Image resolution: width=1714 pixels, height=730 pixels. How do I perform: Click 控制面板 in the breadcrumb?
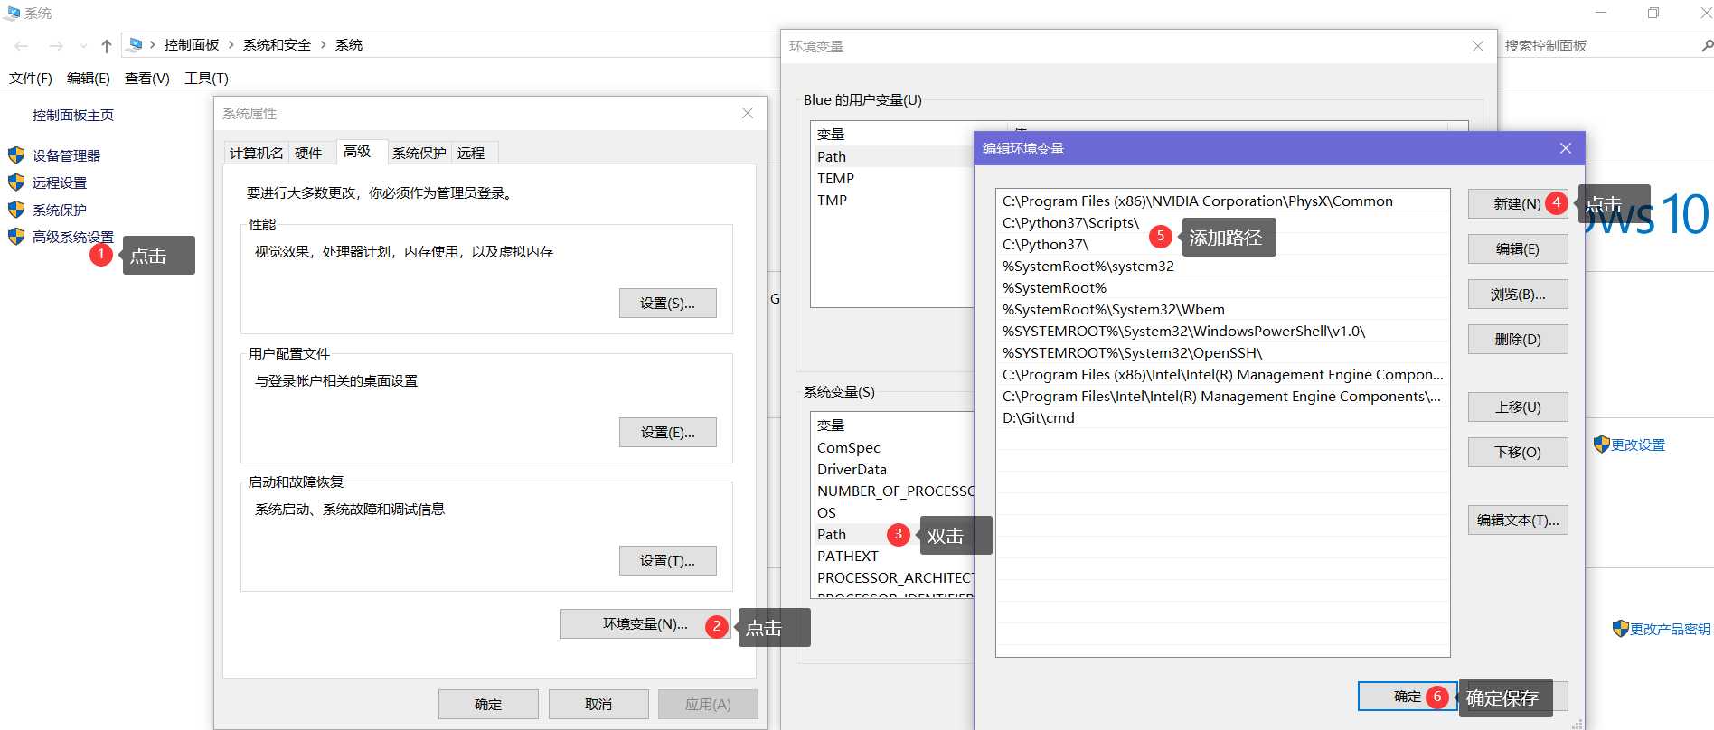(192, 44)
